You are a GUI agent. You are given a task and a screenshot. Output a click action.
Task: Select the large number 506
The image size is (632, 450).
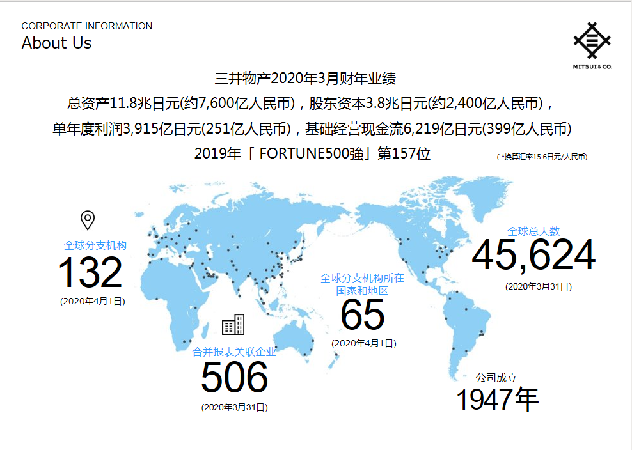coord(234,378)
